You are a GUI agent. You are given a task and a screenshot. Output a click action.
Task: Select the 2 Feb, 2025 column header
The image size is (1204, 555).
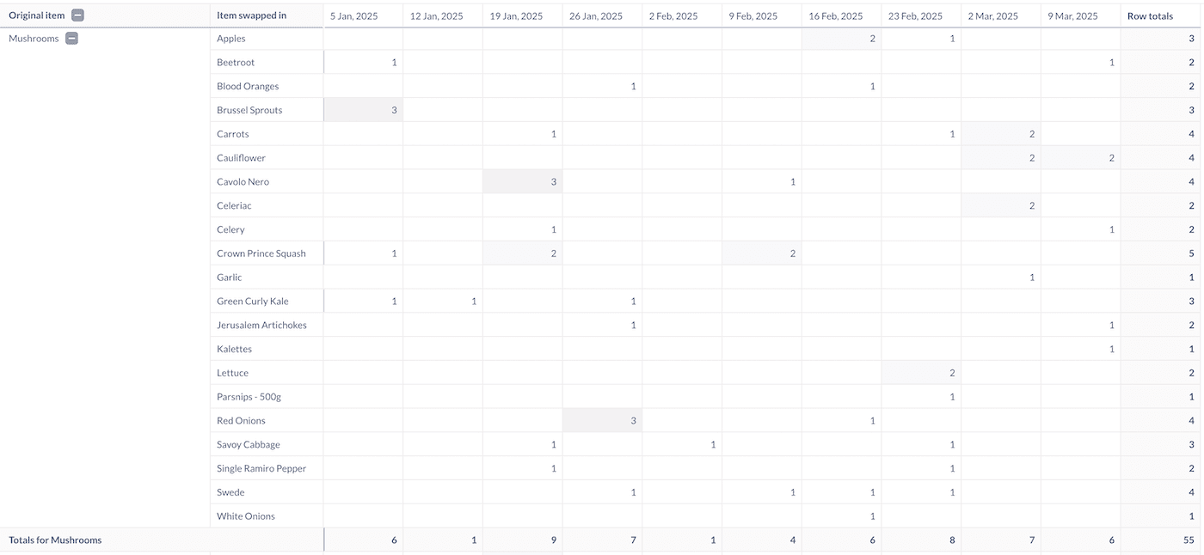coord(673,16)
